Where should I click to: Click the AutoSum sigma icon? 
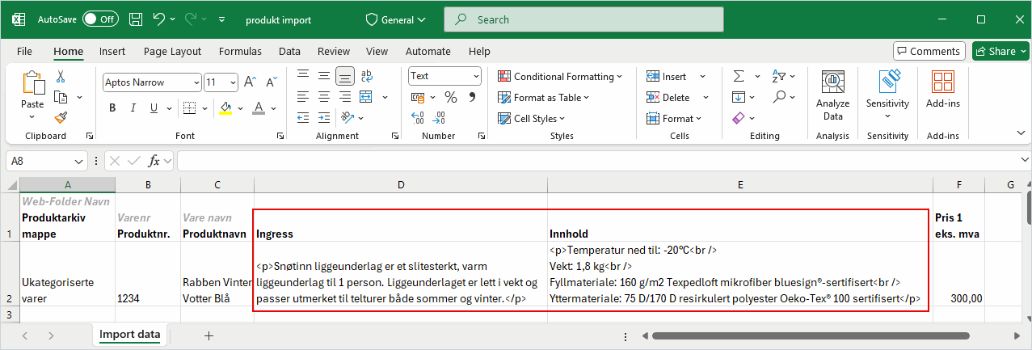click(739, 76)
